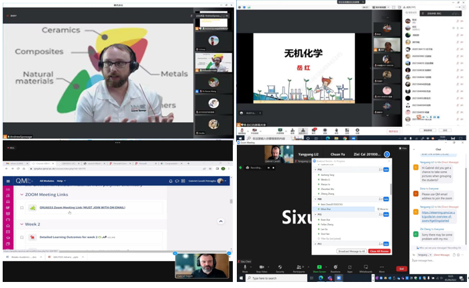This screenshot has width=469, height=288.
Task: Open the All Modules menu
Action: 47,181
